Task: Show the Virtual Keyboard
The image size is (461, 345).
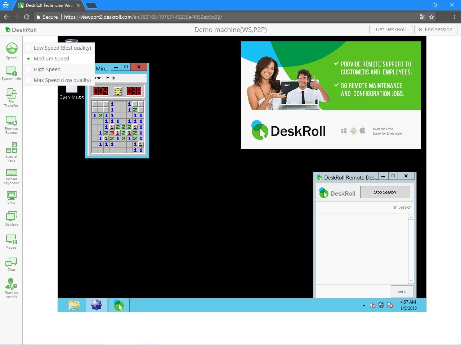Action: coord(11,176)
